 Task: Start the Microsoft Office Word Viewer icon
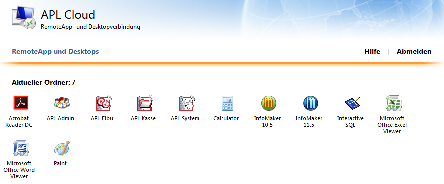21,148
